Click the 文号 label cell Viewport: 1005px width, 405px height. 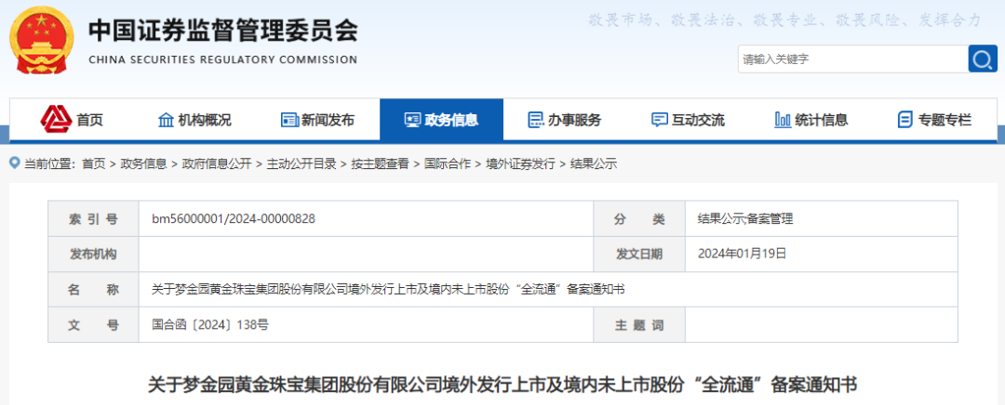point(94,325)
